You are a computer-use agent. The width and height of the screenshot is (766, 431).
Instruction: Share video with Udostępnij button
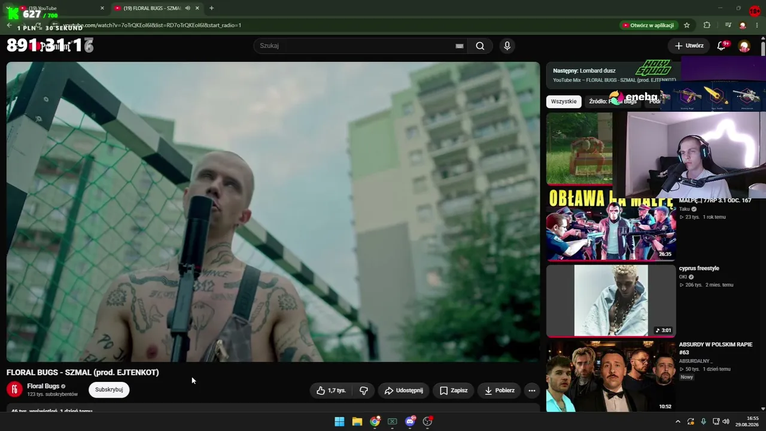[403, 390]
